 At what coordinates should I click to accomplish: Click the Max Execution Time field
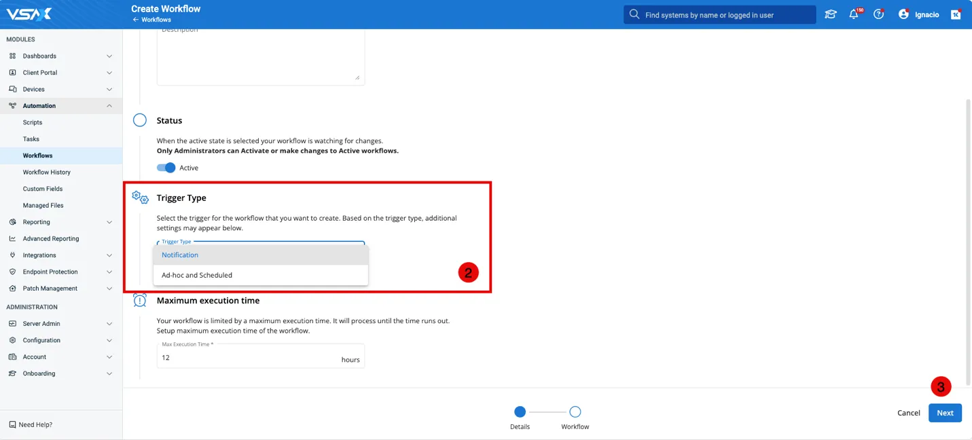point(249,358)
